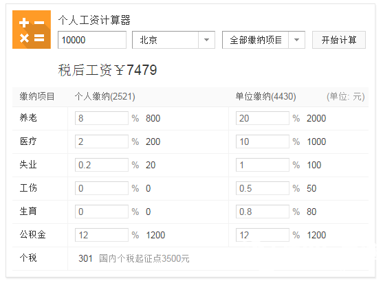The width and height of the screenshot is (383, 283).
Task: Click the 个人缴纳(2521) column header
Action: tap(105, 97)
